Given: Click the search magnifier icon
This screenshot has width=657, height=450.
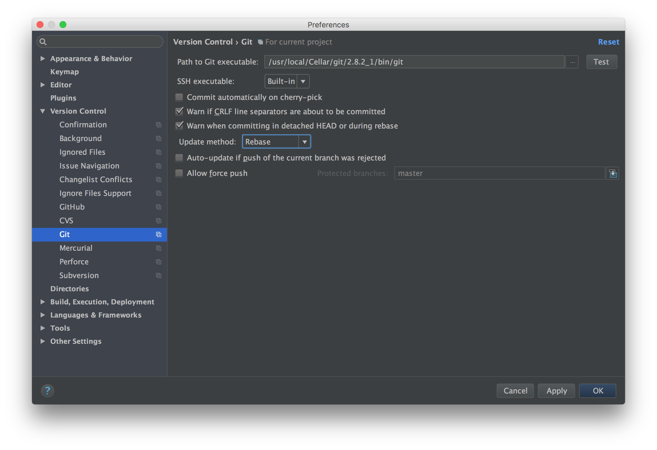Looking at the screenshot, I should (x=43, y=42).
